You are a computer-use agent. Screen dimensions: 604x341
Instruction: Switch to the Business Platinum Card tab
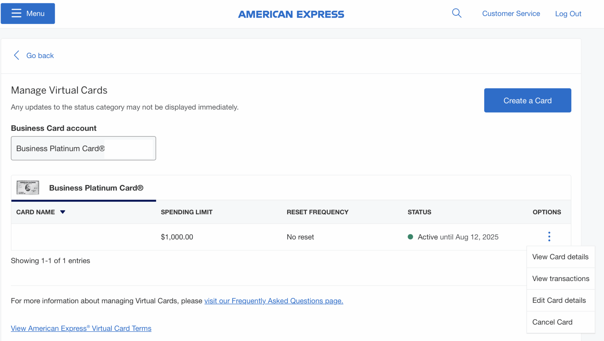pos(96,188)
